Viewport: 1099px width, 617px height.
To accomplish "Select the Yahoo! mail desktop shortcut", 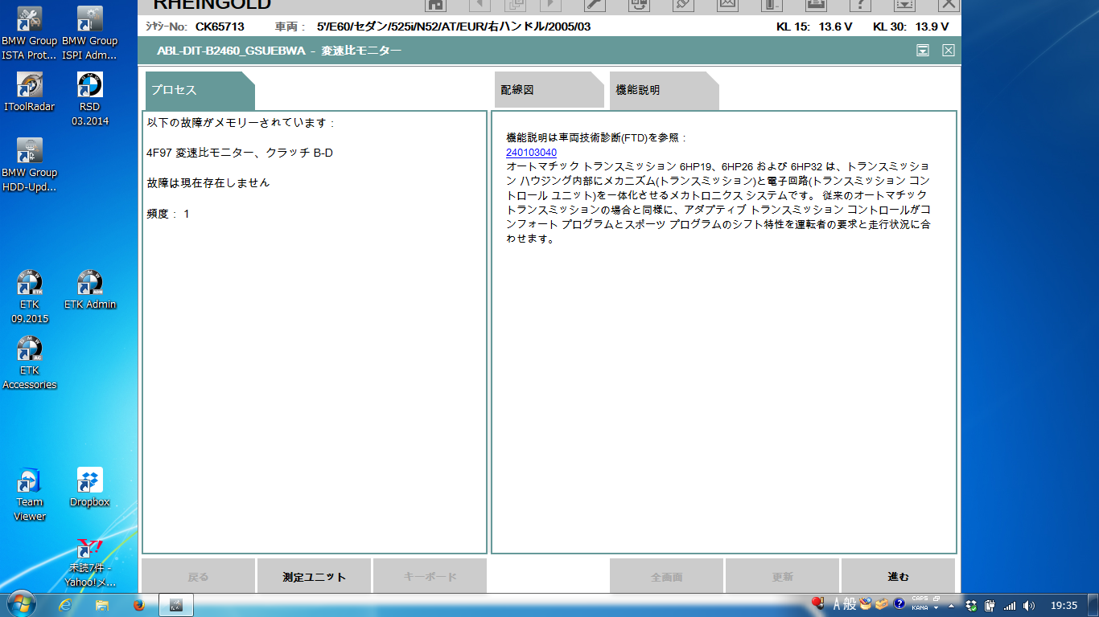I will 90,561.
